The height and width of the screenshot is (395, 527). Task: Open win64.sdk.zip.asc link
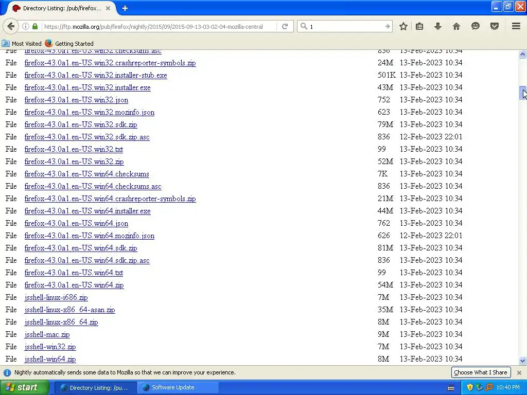pyautogui.click(x=87, y=260)
